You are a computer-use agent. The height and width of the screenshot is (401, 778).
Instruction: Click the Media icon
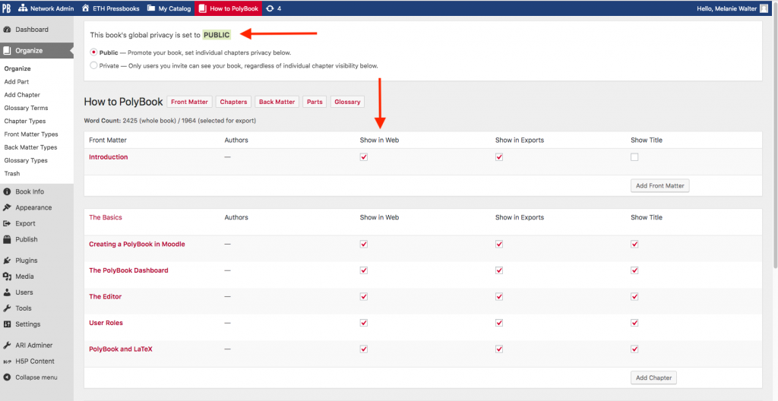7,276
